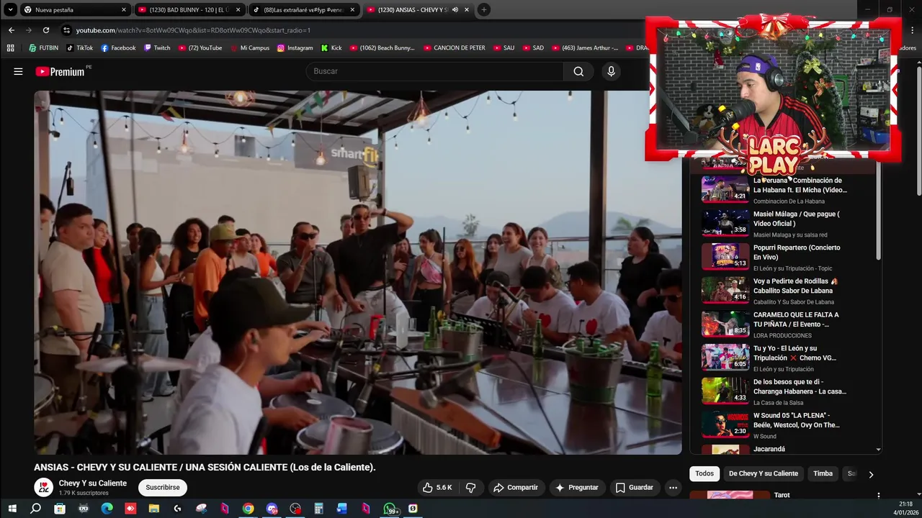Open the Kick bookmark
This screenshot has width=922, height=518.
(x=331, y=48)
